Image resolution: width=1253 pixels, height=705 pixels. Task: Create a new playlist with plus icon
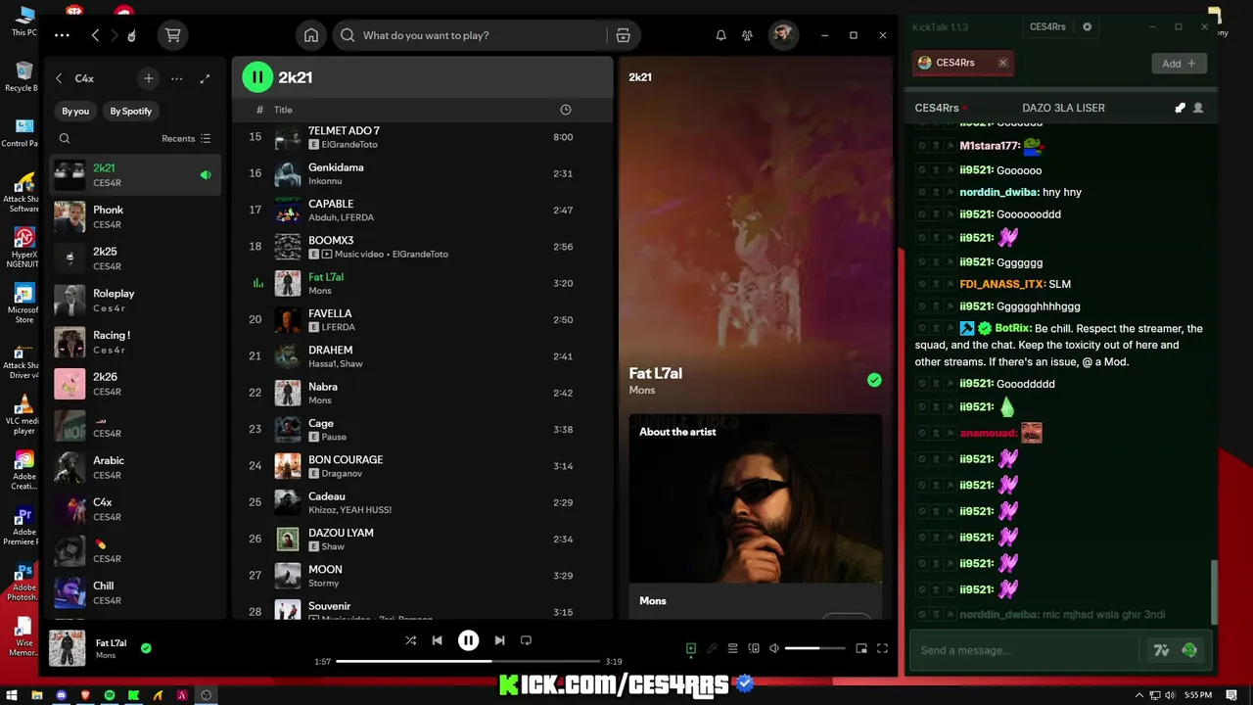pyautogui.click(x=149, y=78)
